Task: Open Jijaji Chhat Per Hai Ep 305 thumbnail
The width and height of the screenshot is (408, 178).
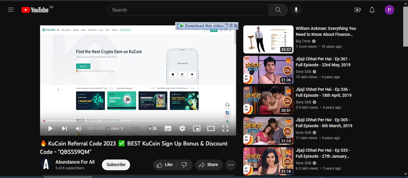Action: [x=268, y=131]
